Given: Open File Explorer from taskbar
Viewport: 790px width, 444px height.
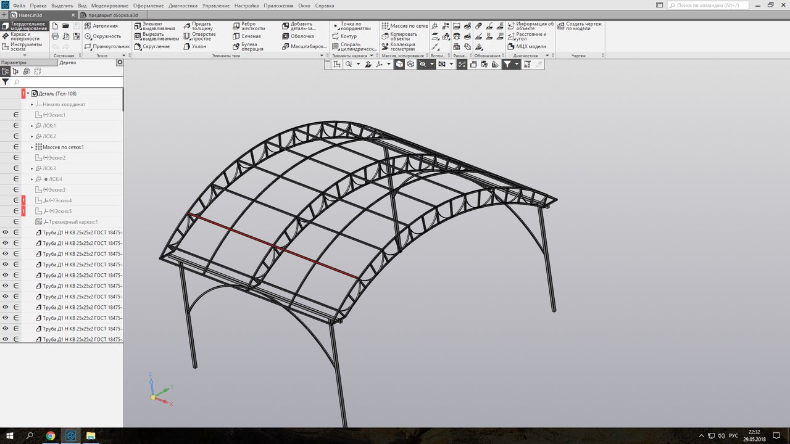Looking at the screenshot, I should pyautogui.click(x=90, y=435).
